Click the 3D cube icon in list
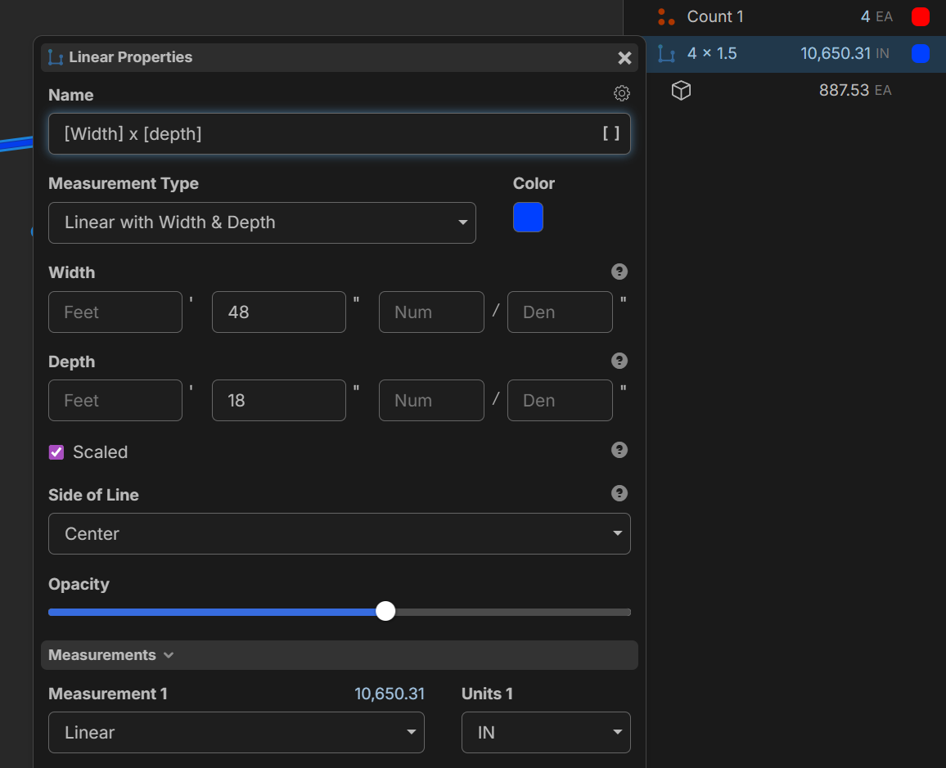The image size is (946, 768). pos(681,91)
